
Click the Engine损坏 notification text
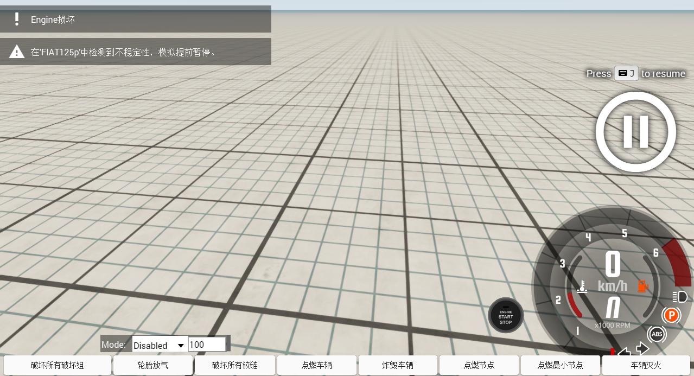point(53,20)
